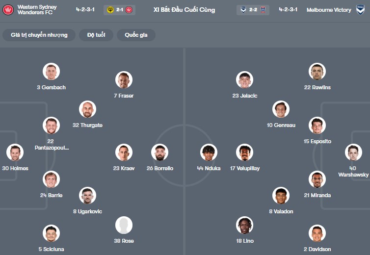Select the 'Giá trị chuyển nhượng' filter
This screenshot has width=370, height=255.
(x=39, y=35)
